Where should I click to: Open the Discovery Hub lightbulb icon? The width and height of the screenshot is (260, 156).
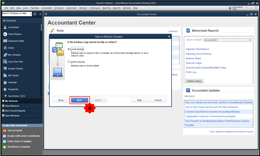pyautogui.click(x=230, y=8)
